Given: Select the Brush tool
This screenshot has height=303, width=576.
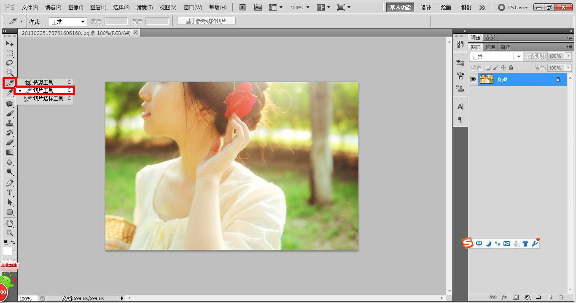Looking at the screenshot, I should (x=10, y=113).
